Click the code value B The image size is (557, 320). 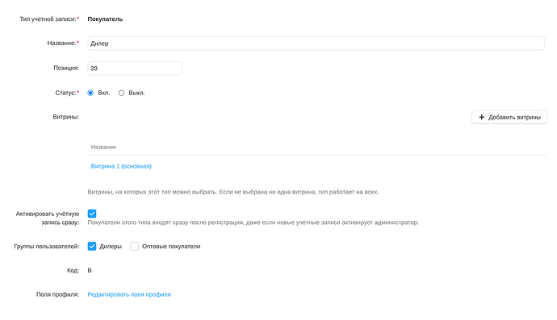90,270
